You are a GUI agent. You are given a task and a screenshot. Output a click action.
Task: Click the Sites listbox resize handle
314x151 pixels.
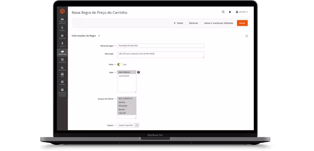coord(135,91)
